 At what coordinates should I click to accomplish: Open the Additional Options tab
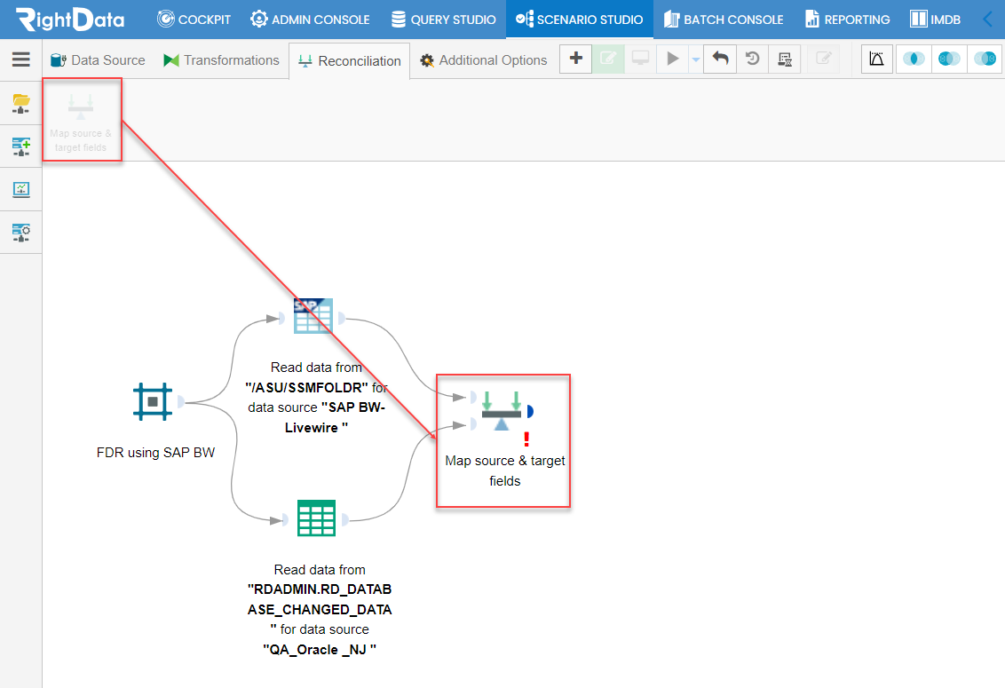484,60
